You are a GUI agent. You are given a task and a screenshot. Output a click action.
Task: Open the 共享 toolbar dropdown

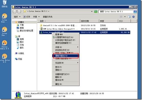pos(36,17)
